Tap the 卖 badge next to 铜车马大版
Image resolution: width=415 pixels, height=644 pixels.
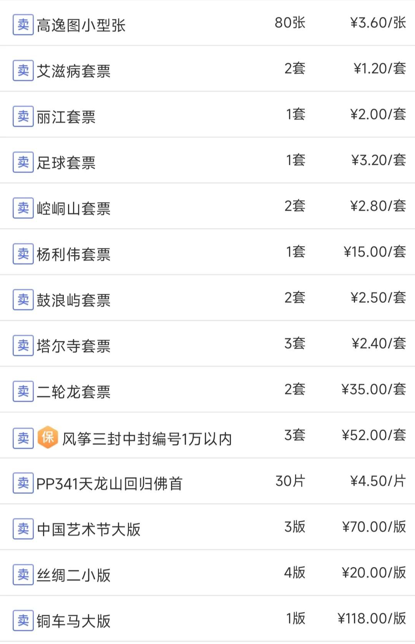pyautogui.click(x=23, y=621)
